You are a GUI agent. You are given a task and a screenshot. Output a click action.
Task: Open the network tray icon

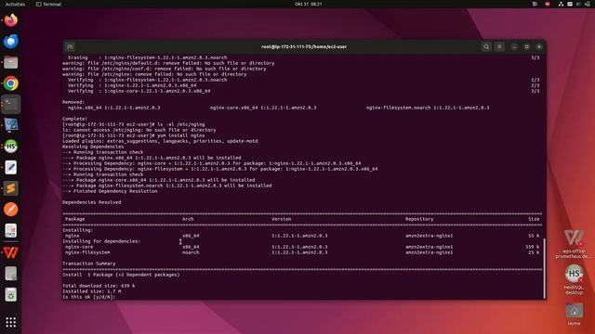[561, 4]
